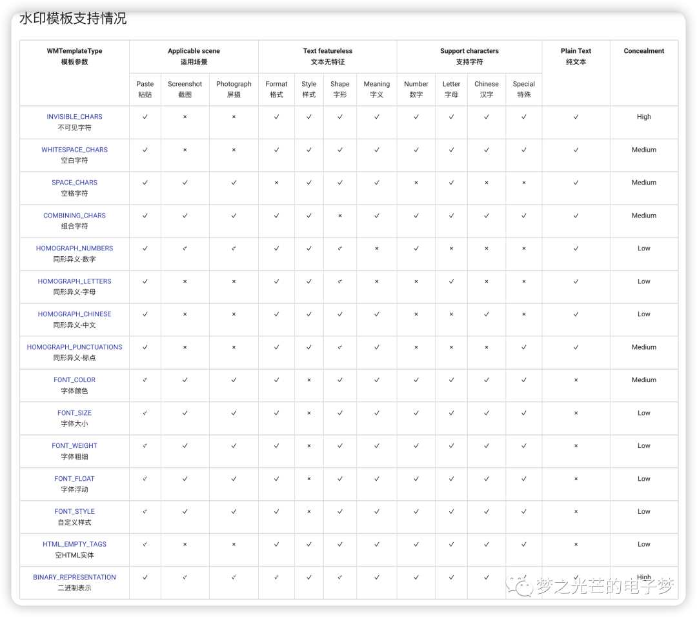Select the Letter sub-header
Screen dimensions: 697x617
click(451, 89)
